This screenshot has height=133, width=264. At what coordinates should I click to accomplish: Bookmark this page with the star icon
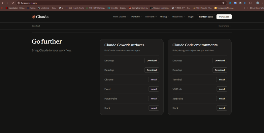point(223,3)
